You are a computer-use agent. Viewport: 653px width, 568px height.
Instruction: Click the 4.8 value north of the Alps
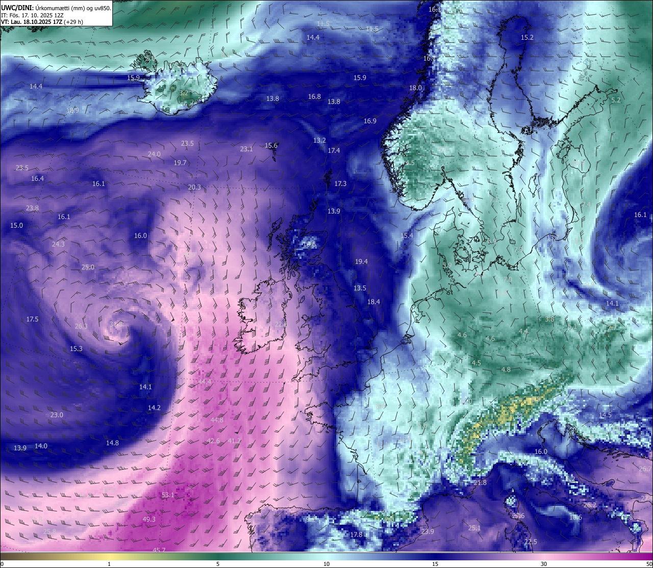[x=506, y=369]
